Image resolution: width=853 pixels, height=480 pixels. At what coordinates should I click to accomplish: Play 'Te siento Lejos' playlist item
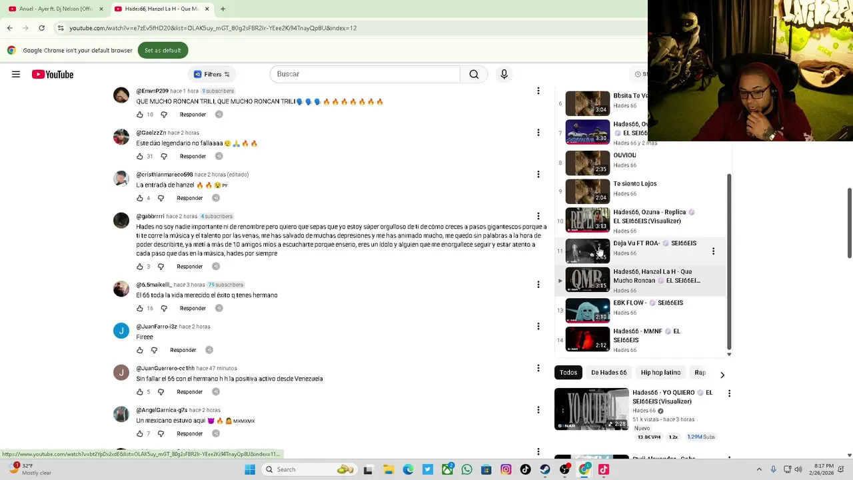pyautogui.click(x=588, y=192)
